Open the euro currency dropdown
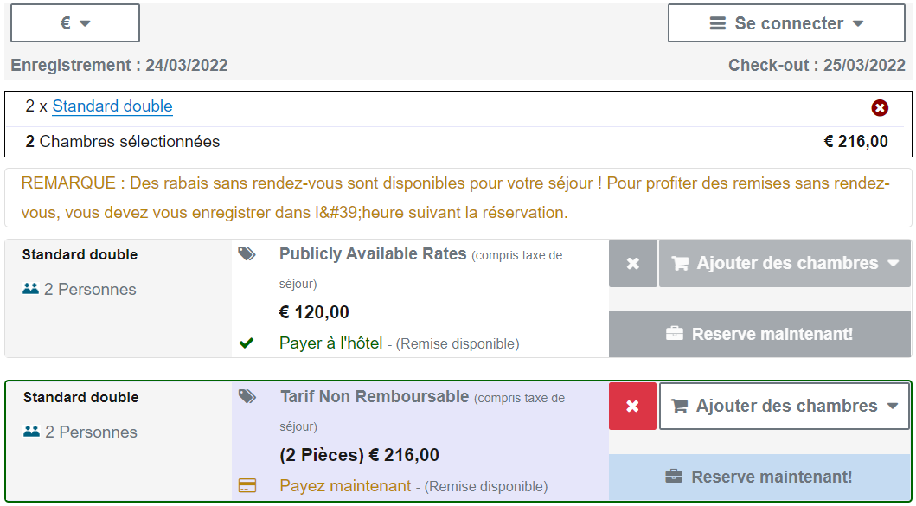The width and height of the screenshot is (916, 506). [x=75, y=22]
